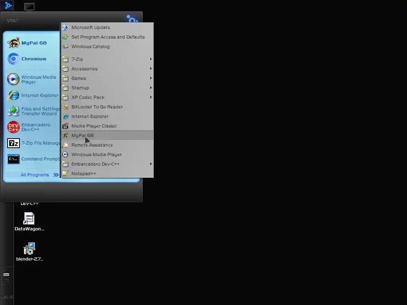Open the XP Codec Pack menu entry
The image size is (407, 305).
coord(107,97)
